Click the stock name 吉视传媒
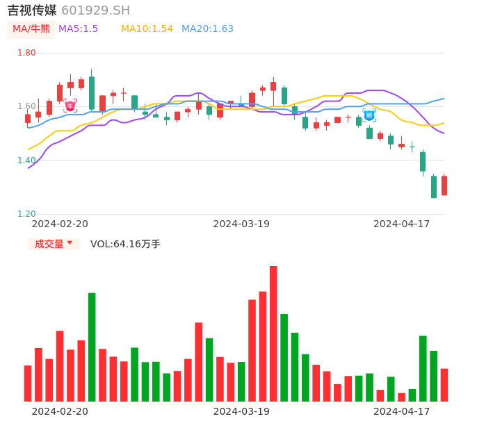 tap(32, 10)
